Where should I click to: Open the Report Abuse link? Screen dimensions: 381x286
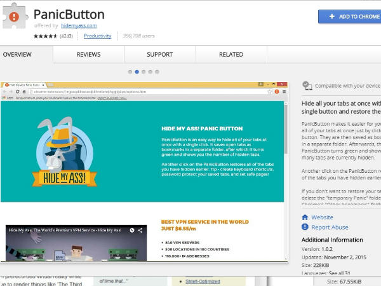pos(330,227)
